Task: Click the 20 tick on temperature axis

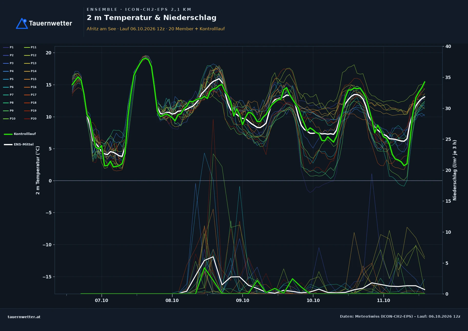Action: click(48, 53)
